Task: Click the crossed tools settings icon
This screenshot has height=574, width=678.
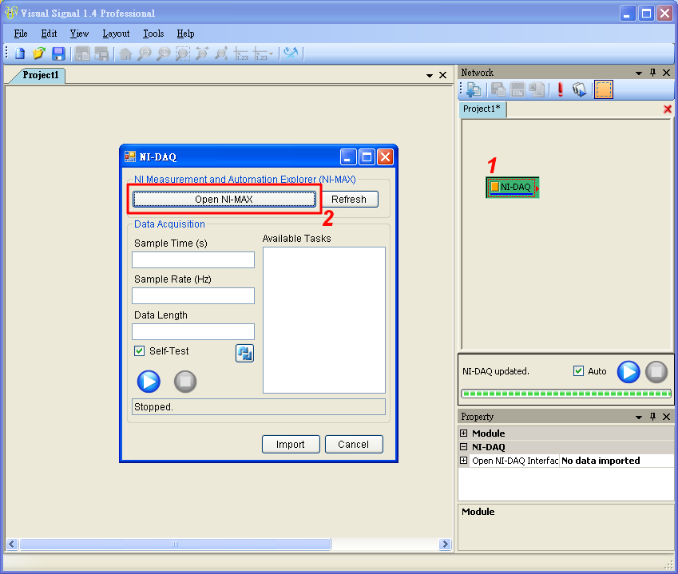Action: point(291,53)
